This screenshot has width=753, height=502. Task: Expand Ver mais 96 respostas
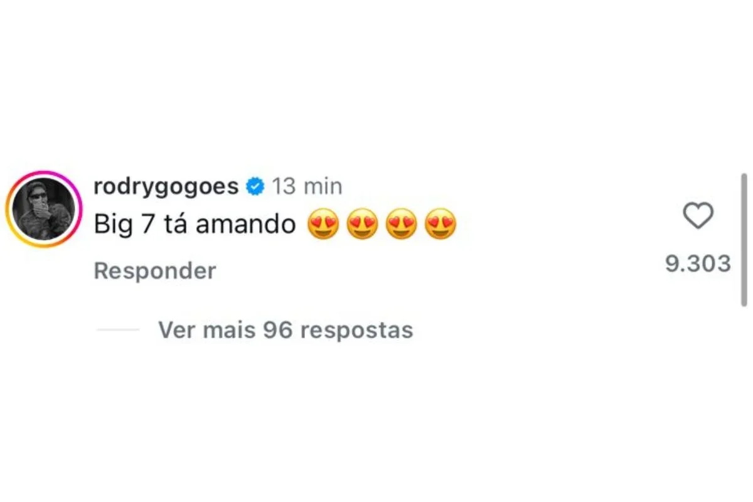pyautogui.click(x=286, y=329)
